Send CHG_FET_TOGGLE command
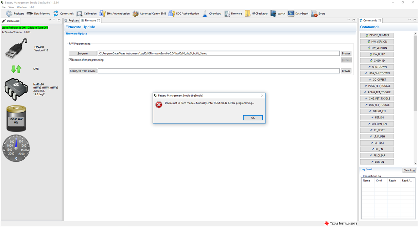 pyautogui.click(x=377, y=98)
